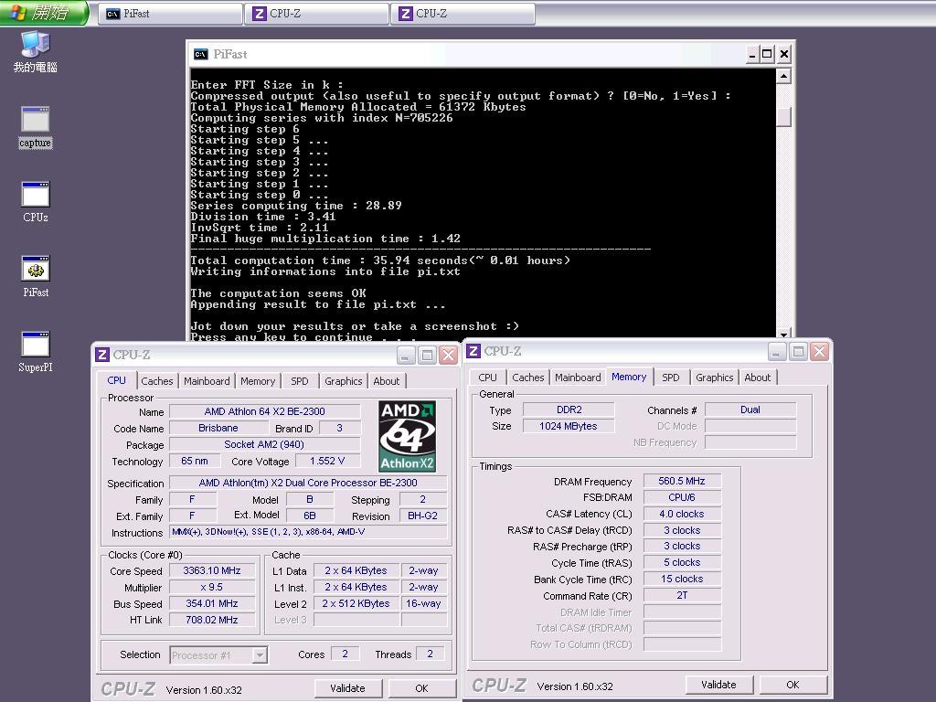
Task: Open Graphics tab in right CPU-Z window
Action: tap(715, 378)
